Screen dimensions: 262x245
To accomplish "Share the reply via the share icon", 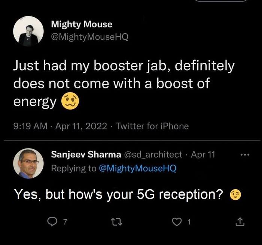I will [240, 222].
